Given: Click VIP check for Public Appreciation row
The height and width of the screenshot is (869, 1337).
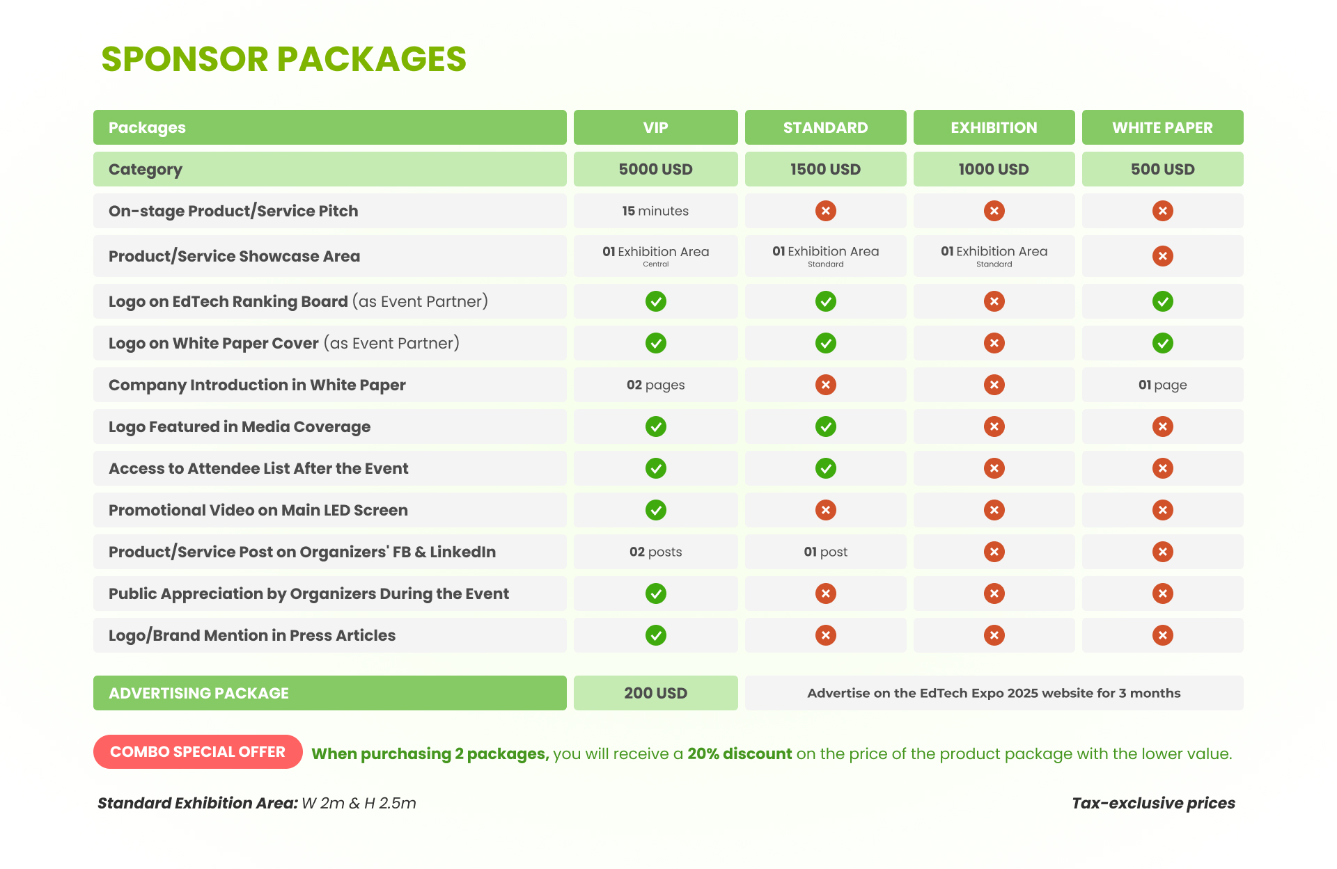Looking at the screenshot, I should click(x=655, y=593).
